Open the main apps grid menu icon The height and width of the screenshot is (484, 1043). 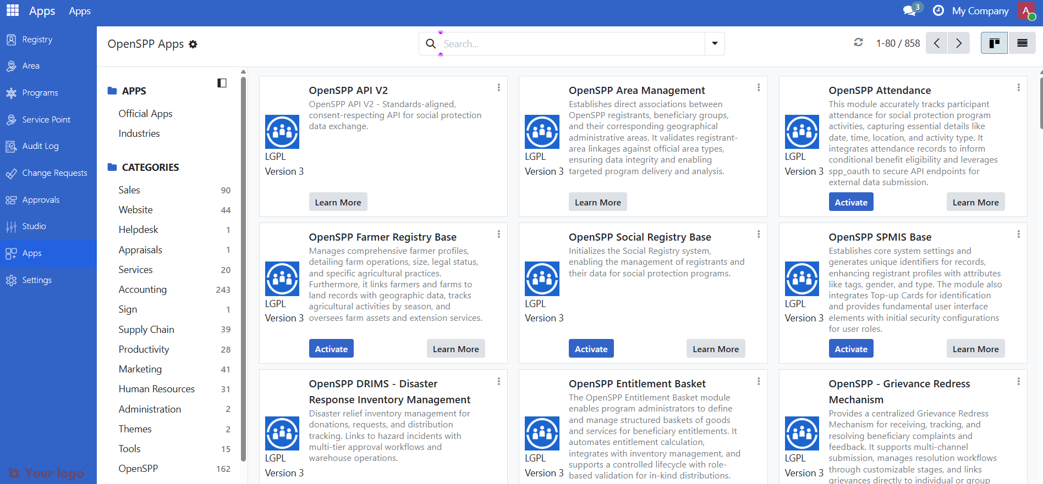click(x=13, y=10)
